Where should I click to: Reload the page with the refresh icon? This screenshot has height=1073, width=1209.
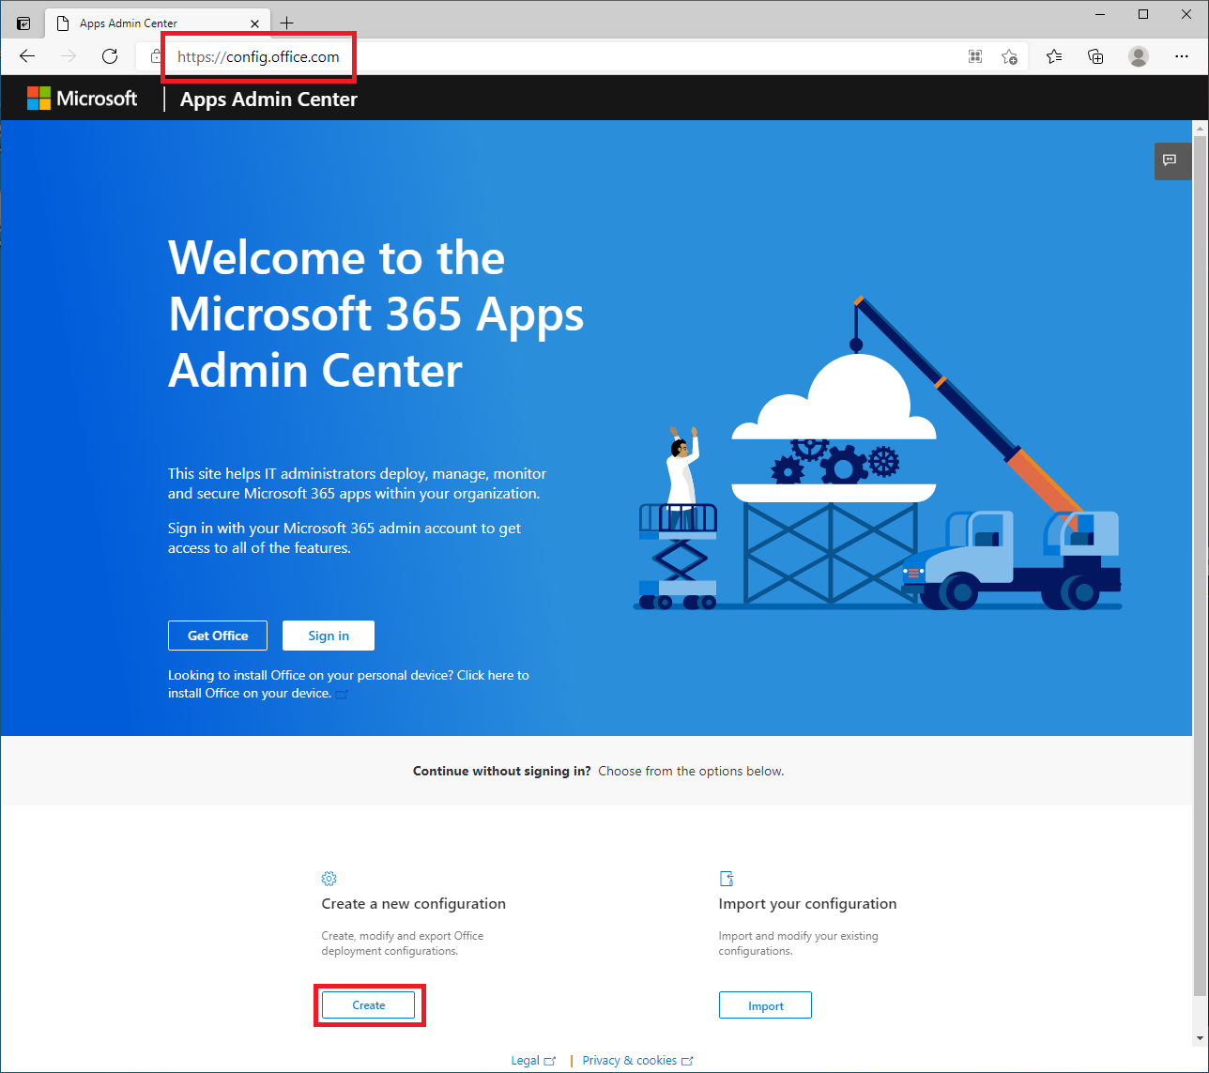tap(110, 56)
